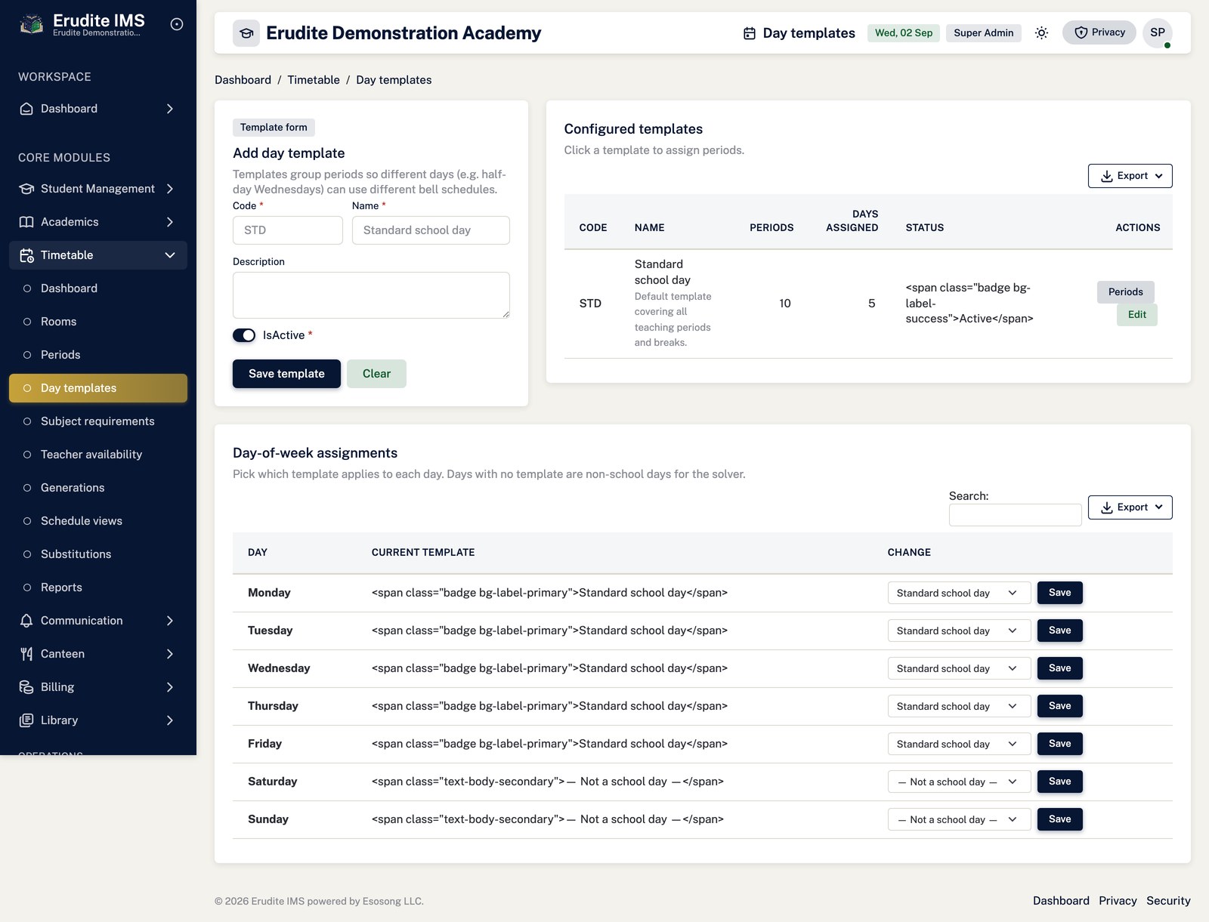This screenshot has width=1209, height=922.
Task: Click the calendar icon beside Day templates title
Action: coord(750,33)
